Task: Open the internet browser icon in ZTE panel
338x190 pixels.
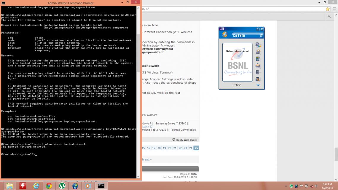Action: (x=258, y=45)
